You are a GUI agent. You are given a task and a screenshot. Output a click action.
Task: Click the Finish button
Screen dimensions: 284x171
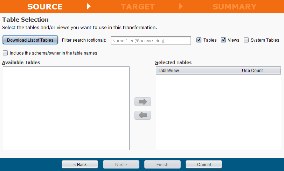(162, 164)
